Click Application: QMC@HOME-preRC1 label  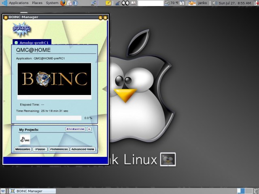point(40,58)
